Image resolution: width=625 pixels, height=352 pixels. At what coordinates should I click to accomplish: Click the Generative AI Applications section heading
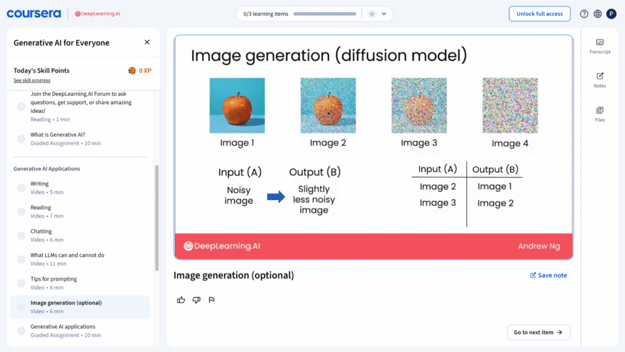pyautogui.click(x=46, y=169)
